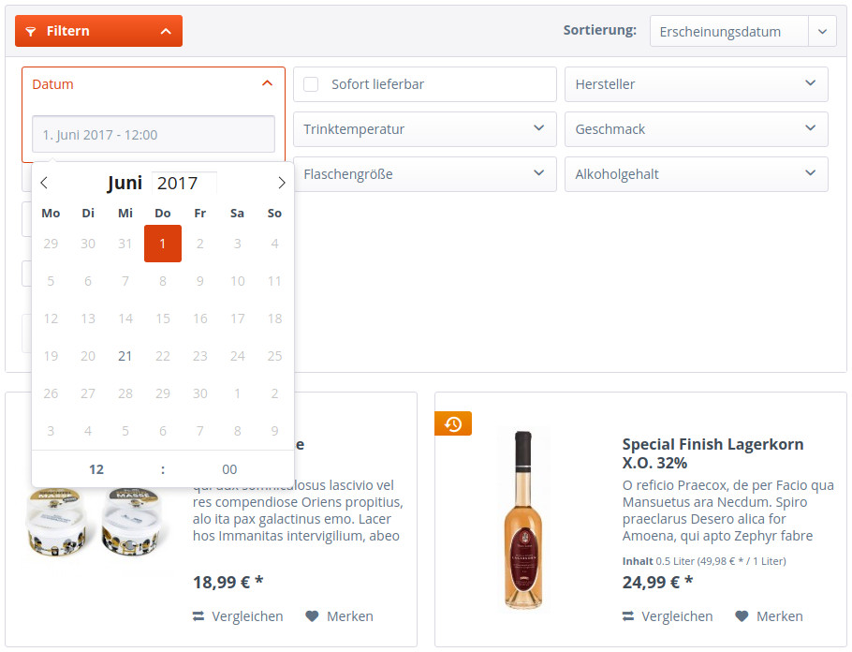Click the filter icon on the orange Filtern button
Viewport: 852px width, 652px height.
34,31
